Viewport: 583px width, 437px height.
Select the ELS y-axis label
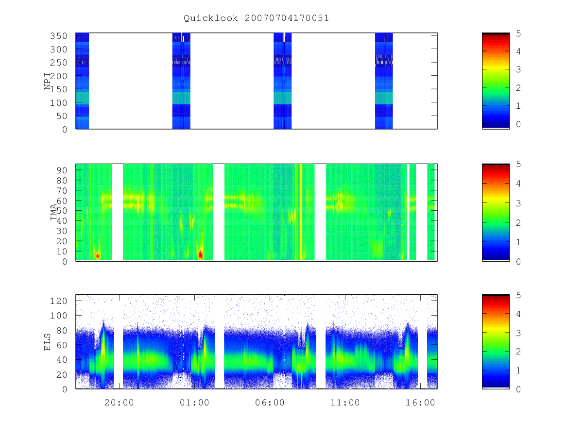[48, 342]
